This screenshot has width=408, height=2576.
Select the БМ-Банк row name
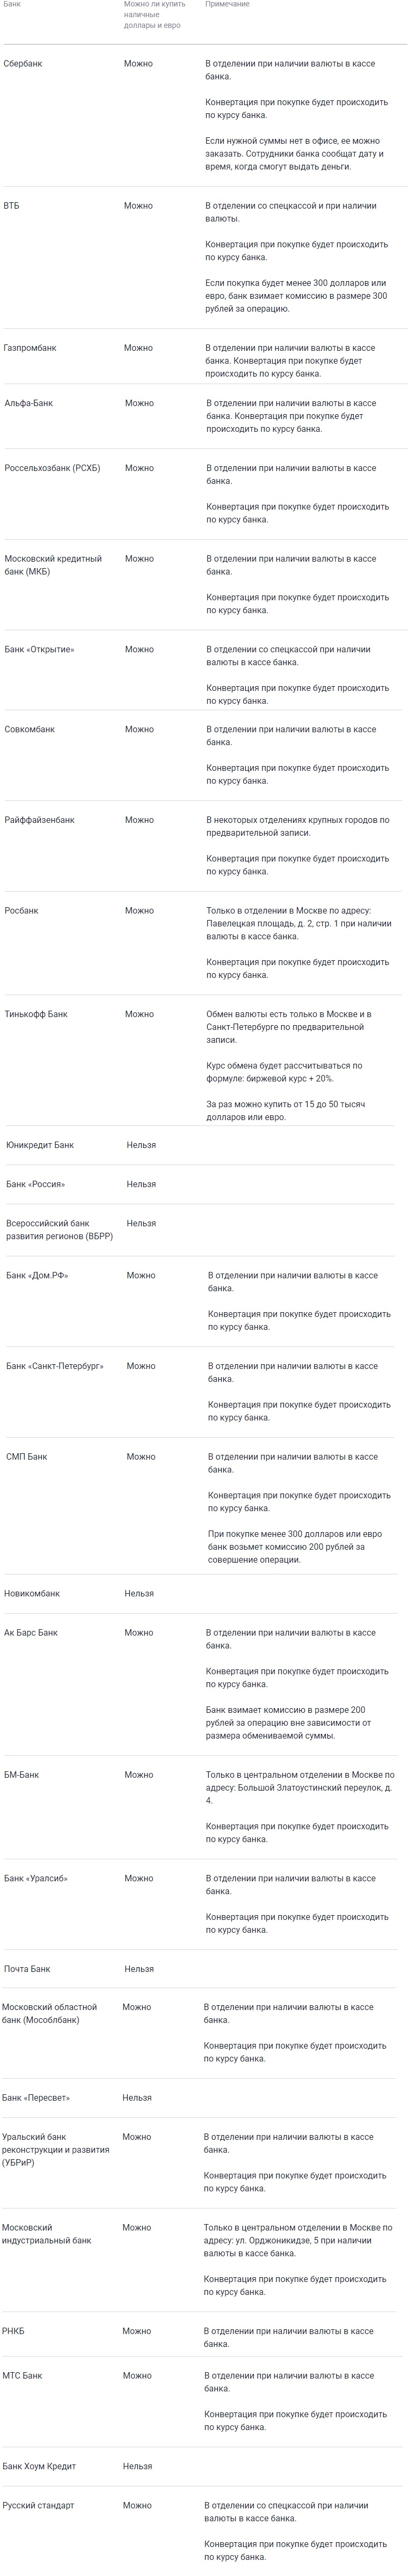point(22,1774)
